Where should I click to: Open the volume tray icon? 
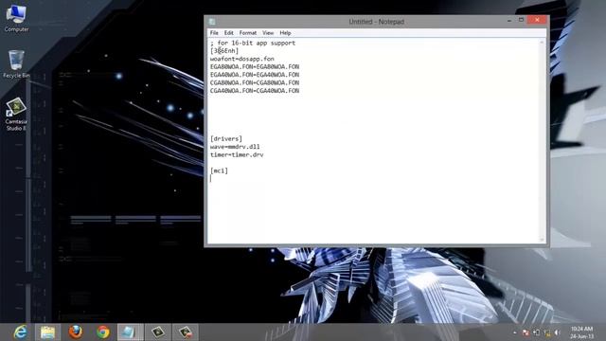point(558,332)
